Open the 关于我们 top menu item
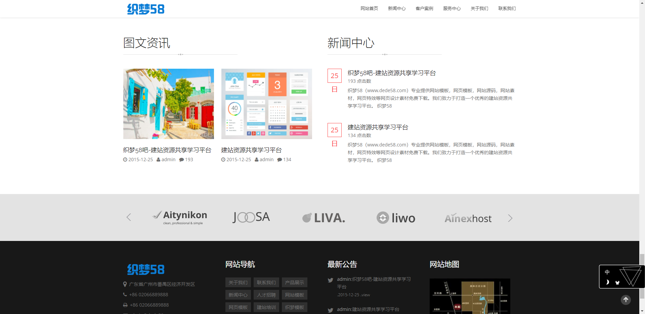This screenshot has width=645, height=314. (479, 8)
